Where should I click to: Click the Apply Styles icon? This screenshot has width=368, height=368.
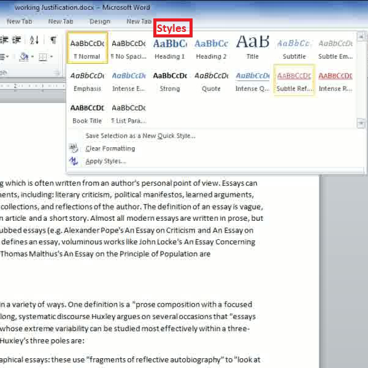pyautogui.click(x=74, y=161)
